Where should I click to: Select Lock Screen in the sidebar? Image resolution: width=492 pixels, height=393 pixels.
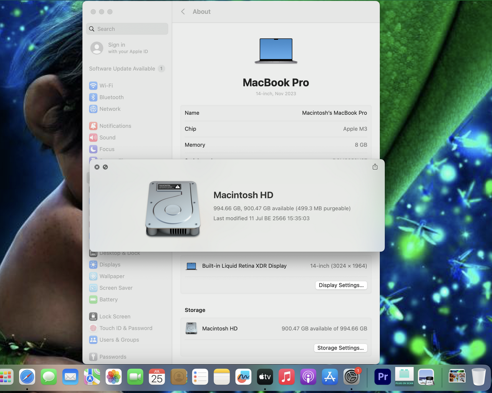pyautogui.click(x=110, y=317)
